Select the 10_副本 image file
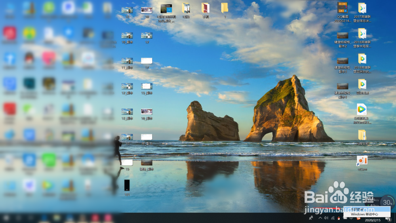This screenshot has height=223, width=396. click(127, 38)
